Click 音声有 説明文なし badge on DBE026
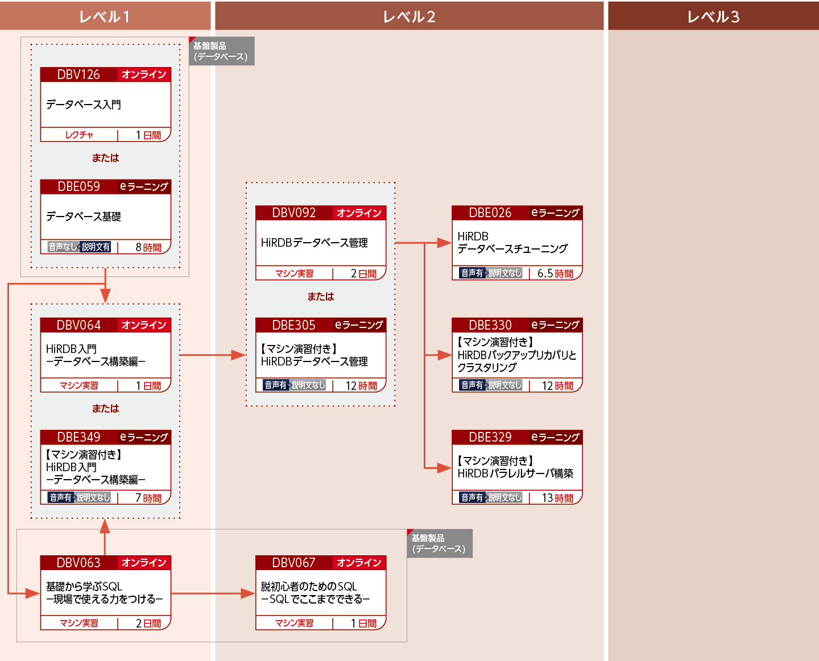Viewport: 819px width, 661px height. [491, 273]
